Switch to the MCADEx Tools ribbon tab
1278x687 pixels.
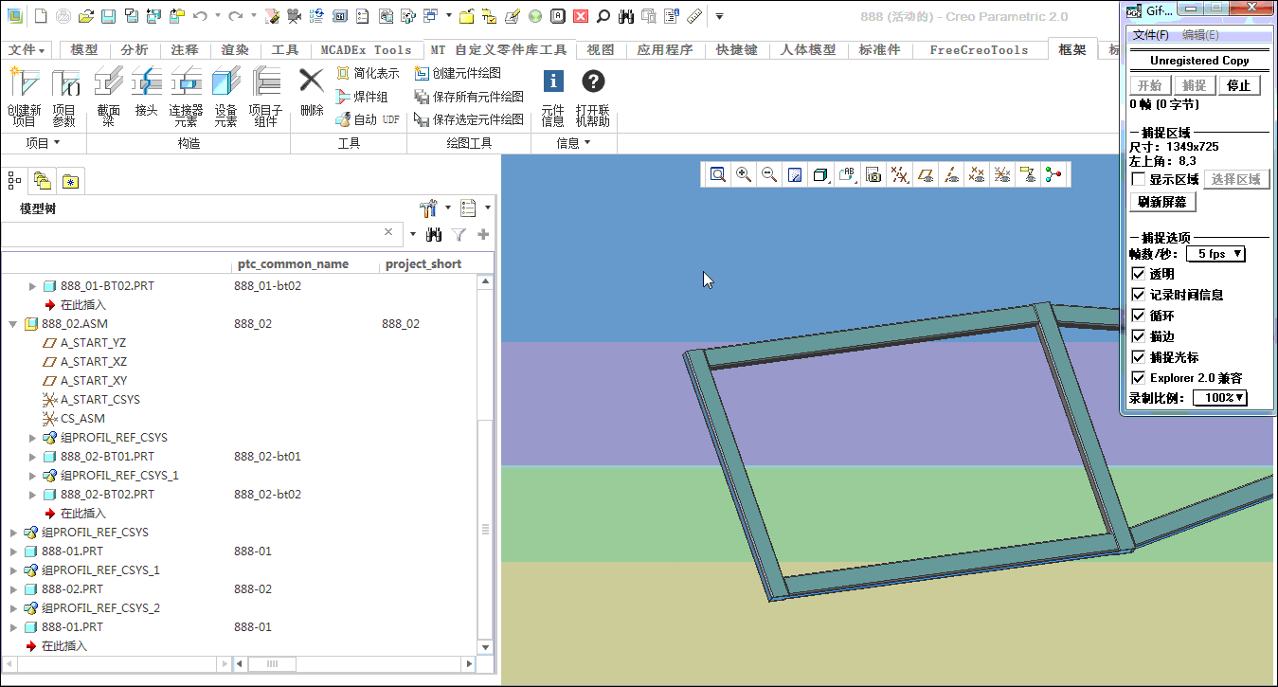[x=366, y=50]
